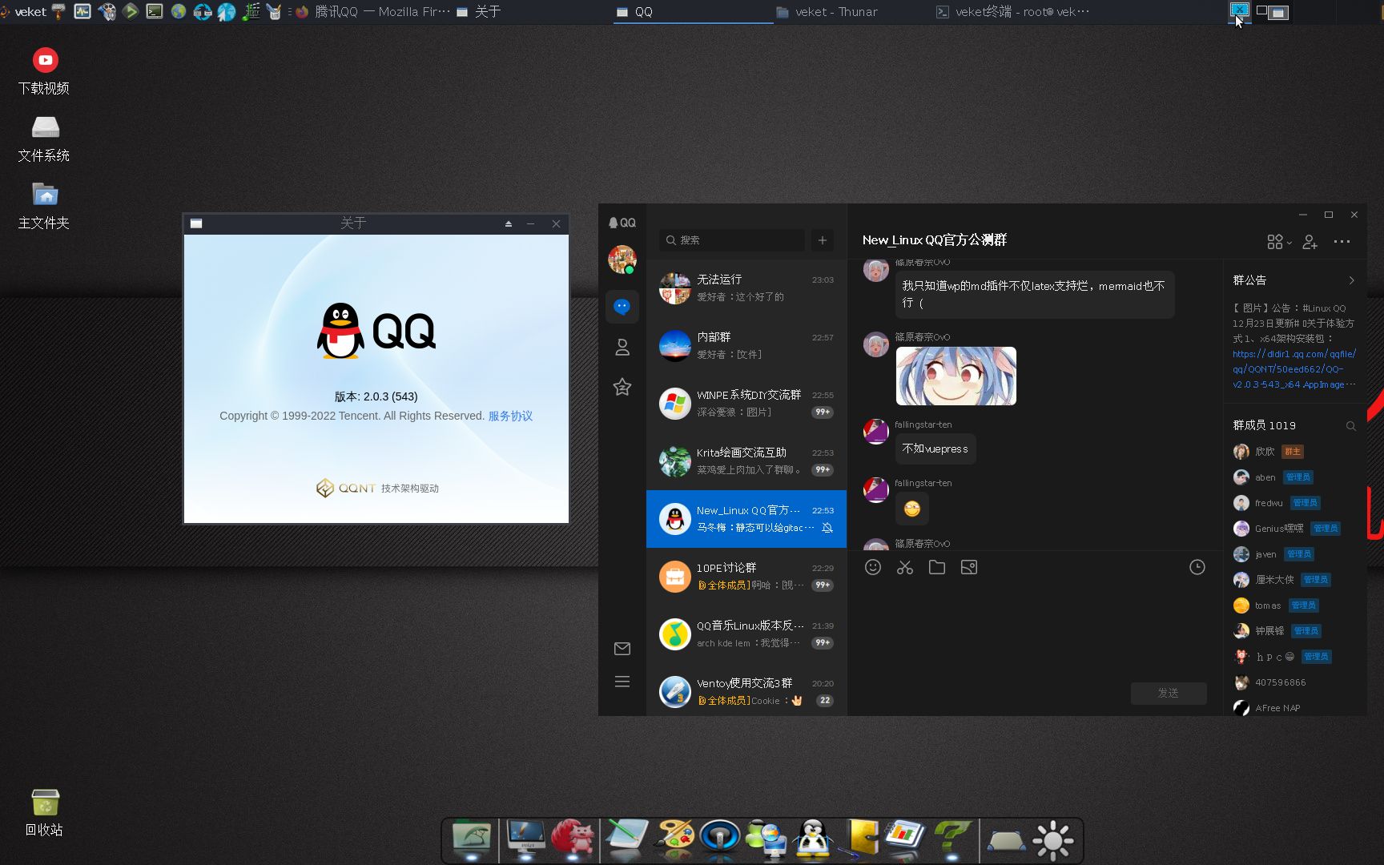Image resolution: width=1384 pixels, height=865 pixels.
Task: Open the qqfile AppImage download link in announcement
Action: pos(1293,369)
